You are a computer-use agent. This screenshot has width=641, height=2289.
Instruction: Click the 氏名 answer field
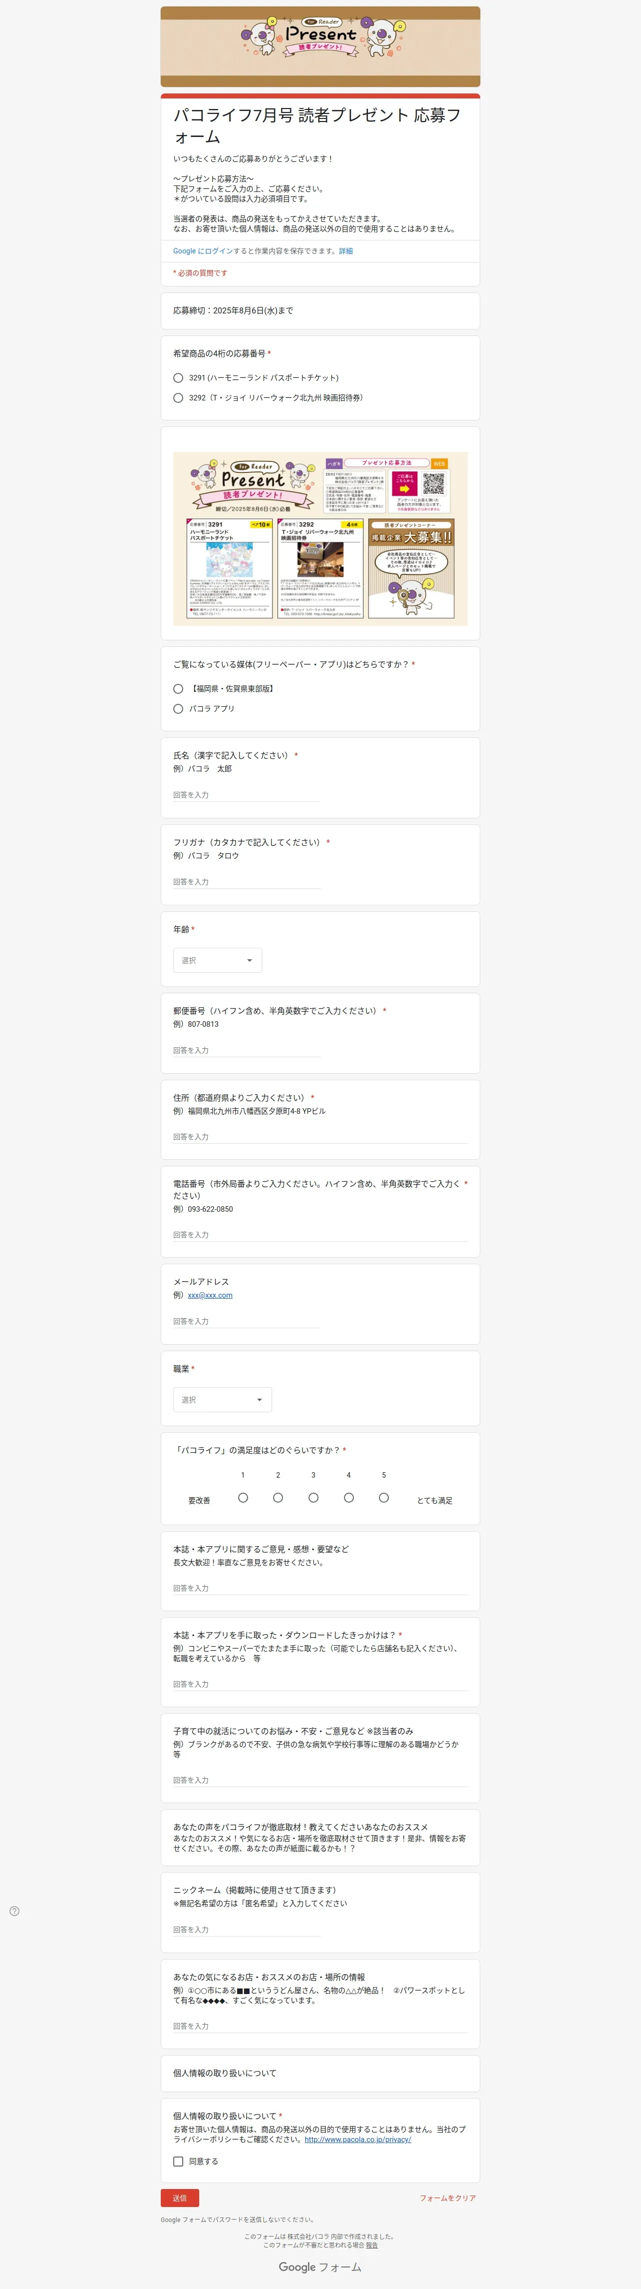[246, 795]
